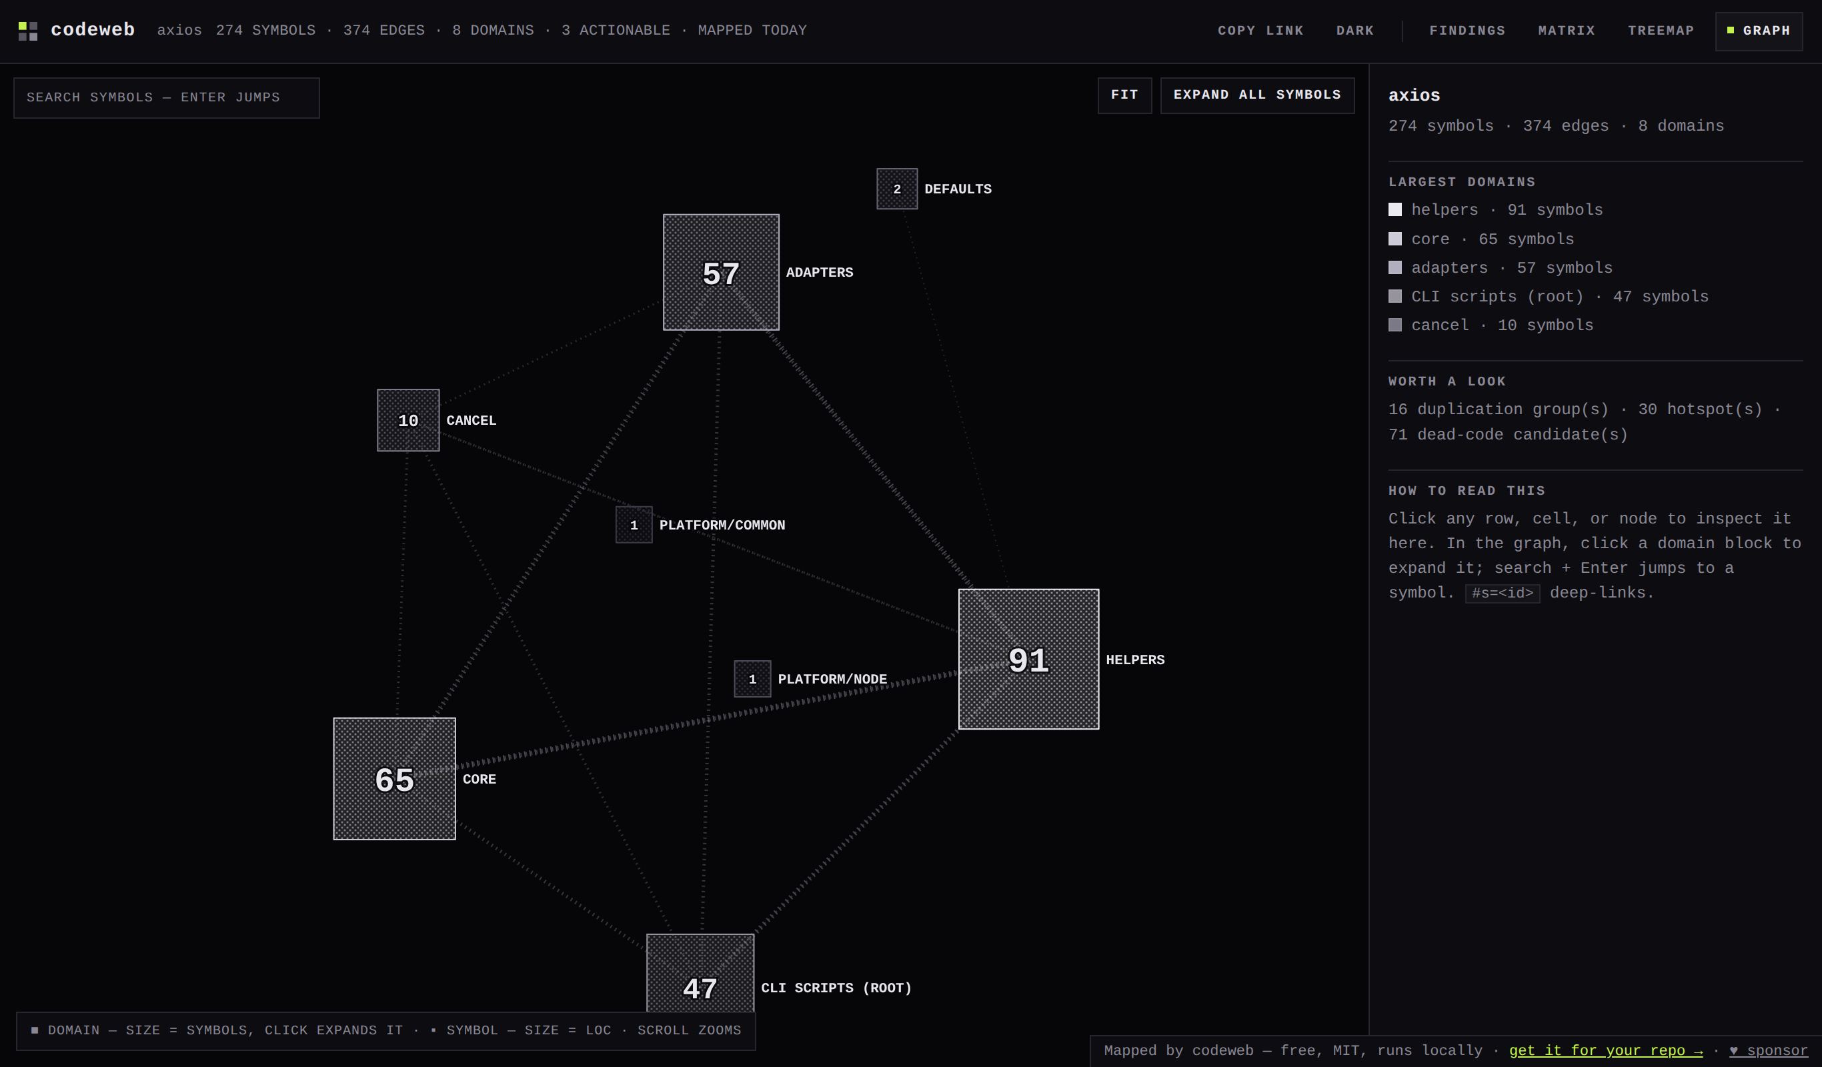
Task: Click the helpers color swatch in Largest Domains
Action: click(1395, 209)
